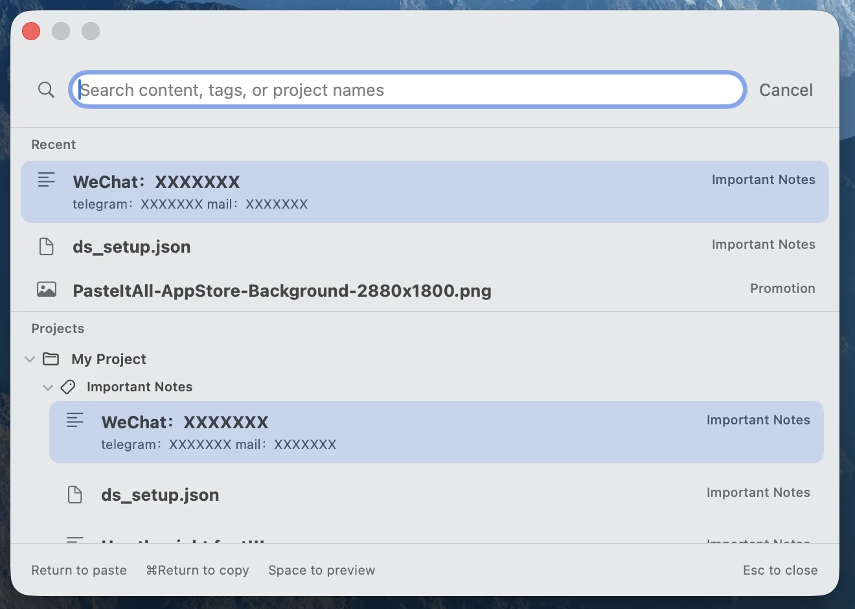This screenshot has width=855, height=609.
Task: Click Important Notes tag on Recent WeChat row
Action: pos(763,179)
